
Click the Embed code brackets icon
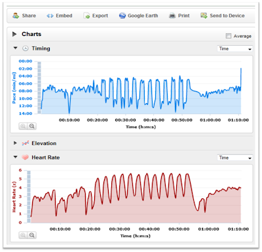point(50,16)
